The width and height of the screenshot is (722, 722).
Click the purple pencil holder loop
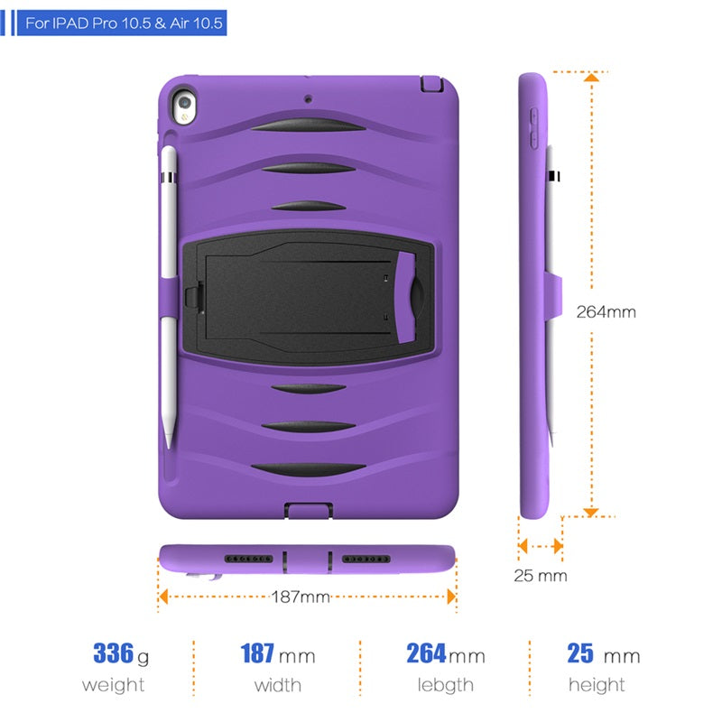click(x=169, y=299)
